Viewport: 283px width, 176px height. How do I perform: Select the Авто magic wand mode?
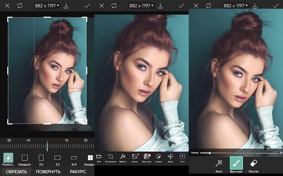(x=219, y=166)
